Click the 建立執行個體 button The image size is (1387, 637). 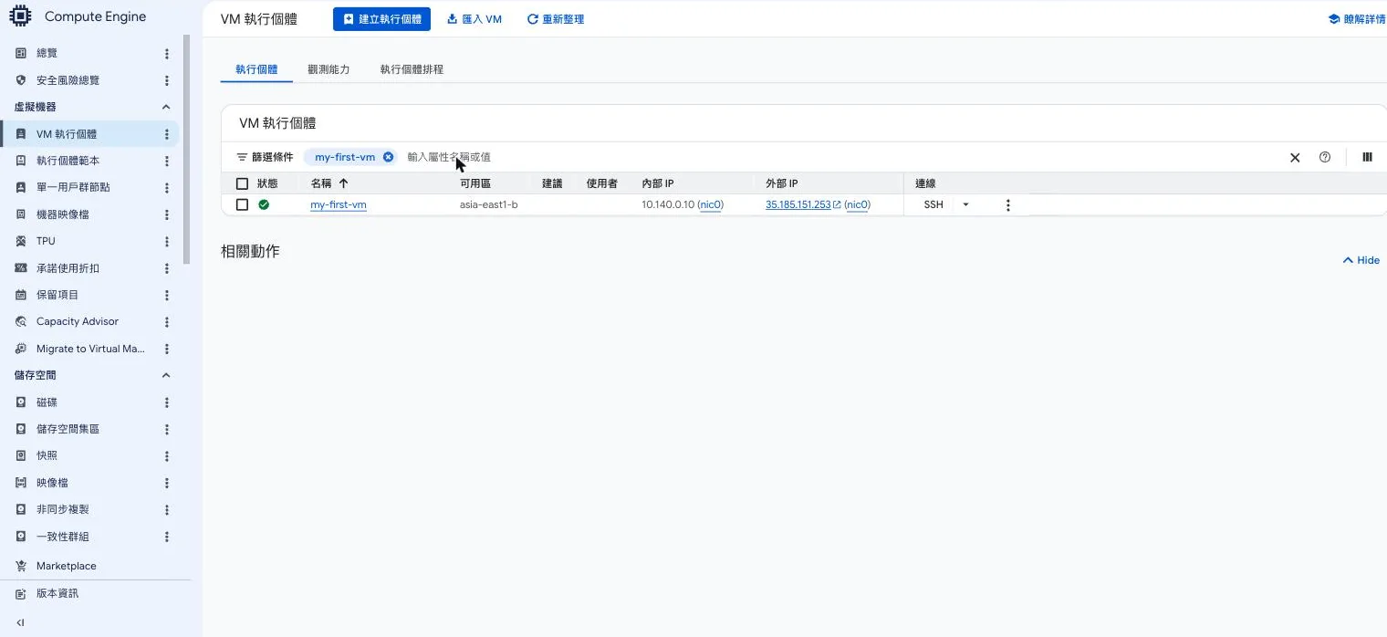click(x=381, y=19)
